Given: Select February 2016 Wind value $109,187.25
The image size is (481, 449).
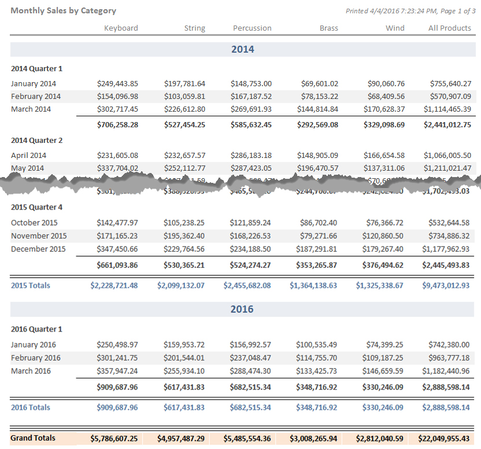Looking at the screenshot, I should [384, 358].
